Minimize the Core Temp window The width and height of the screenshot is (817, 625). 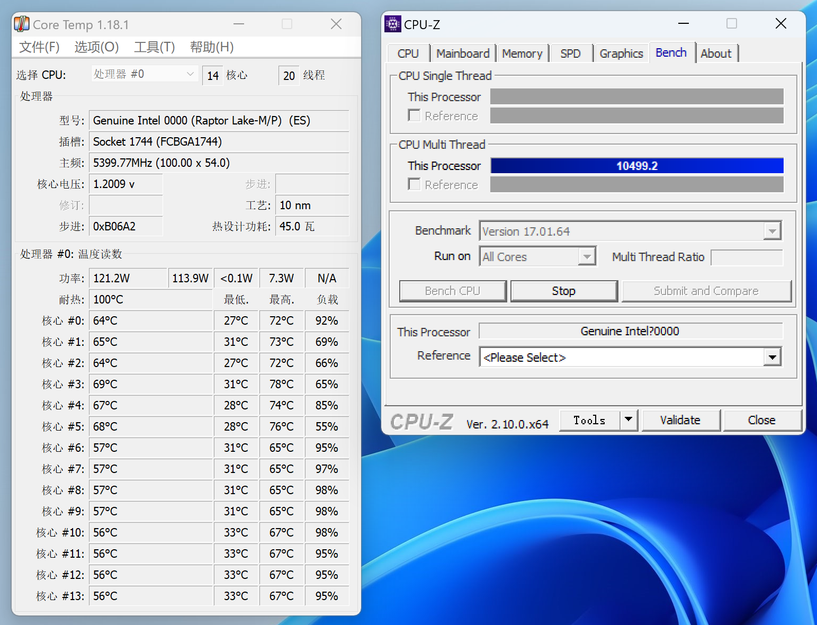point(239,24)
